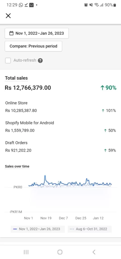Viewport: 121px width, 259px height.
Task: Select the Draft Orders sales row
Action: [x=61, y=146]
